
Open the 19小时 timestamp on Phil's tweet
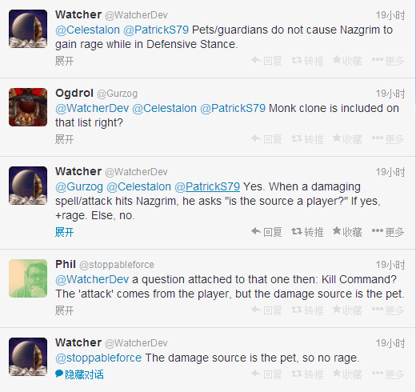click(390, 265)
